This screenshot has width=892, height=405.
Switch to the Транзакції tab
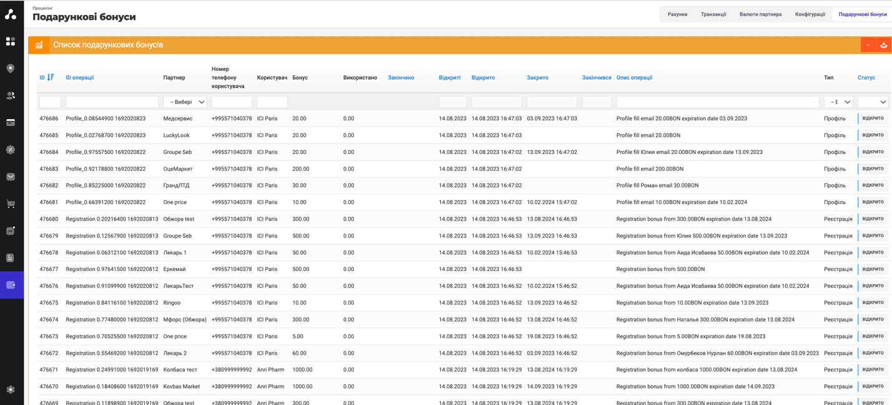713,14
